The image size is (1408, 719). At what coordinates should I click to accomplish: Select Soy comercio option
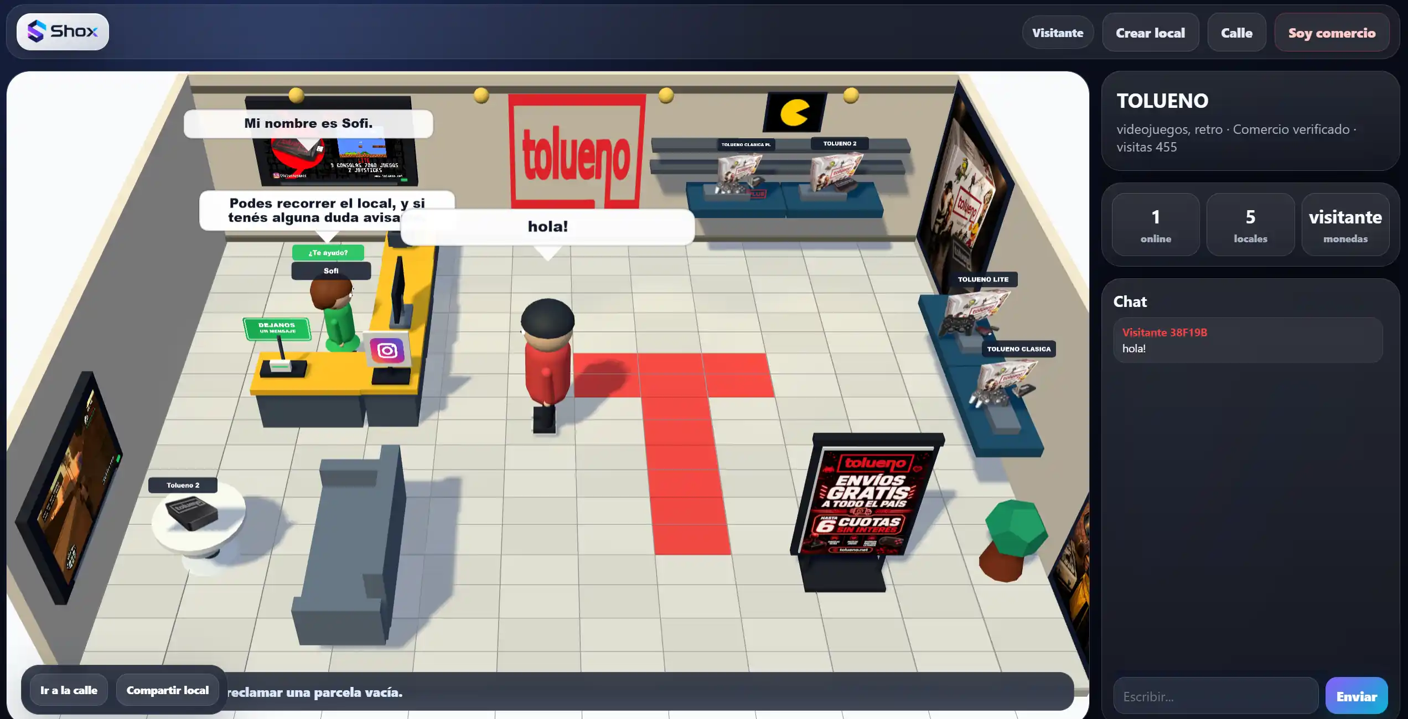point(1332,33)
